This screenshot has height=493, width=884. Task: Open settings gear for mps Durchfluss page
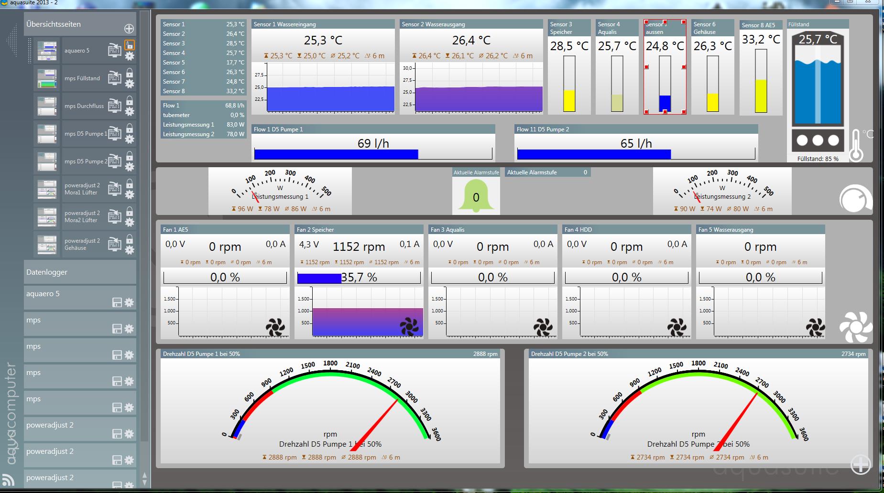tap(130, 112)
